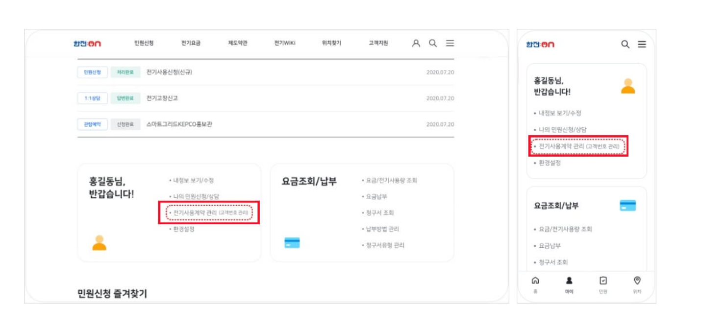Open the search icon in desktop header
The width and height of the screenshot is (701, 329).
[432, 43]
